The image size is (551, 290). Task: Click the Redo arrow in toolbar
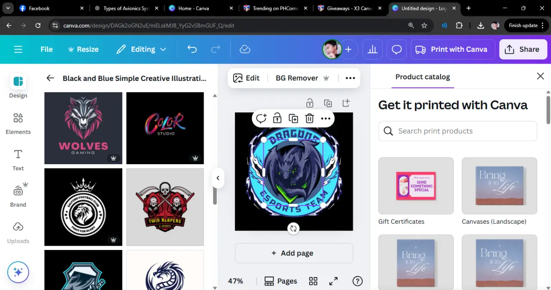(216, 49)
